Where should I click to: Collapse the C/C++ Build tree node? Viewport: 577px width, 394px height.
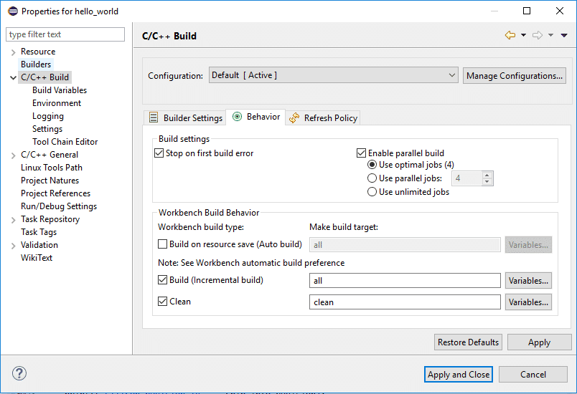[13, 78]
